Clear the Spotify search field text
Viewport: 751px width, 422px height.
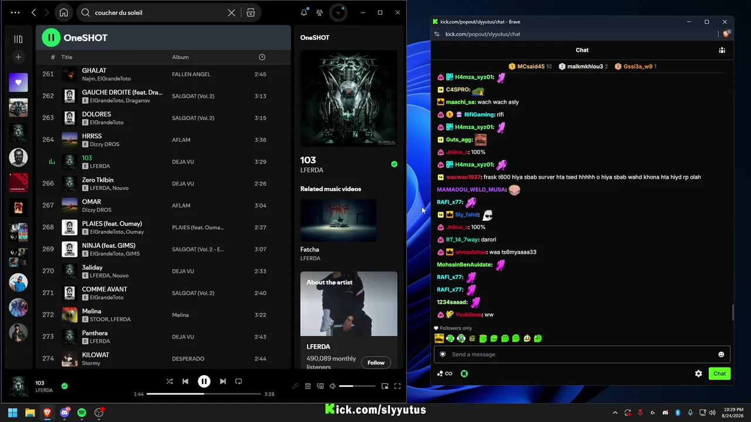[232, 12]
